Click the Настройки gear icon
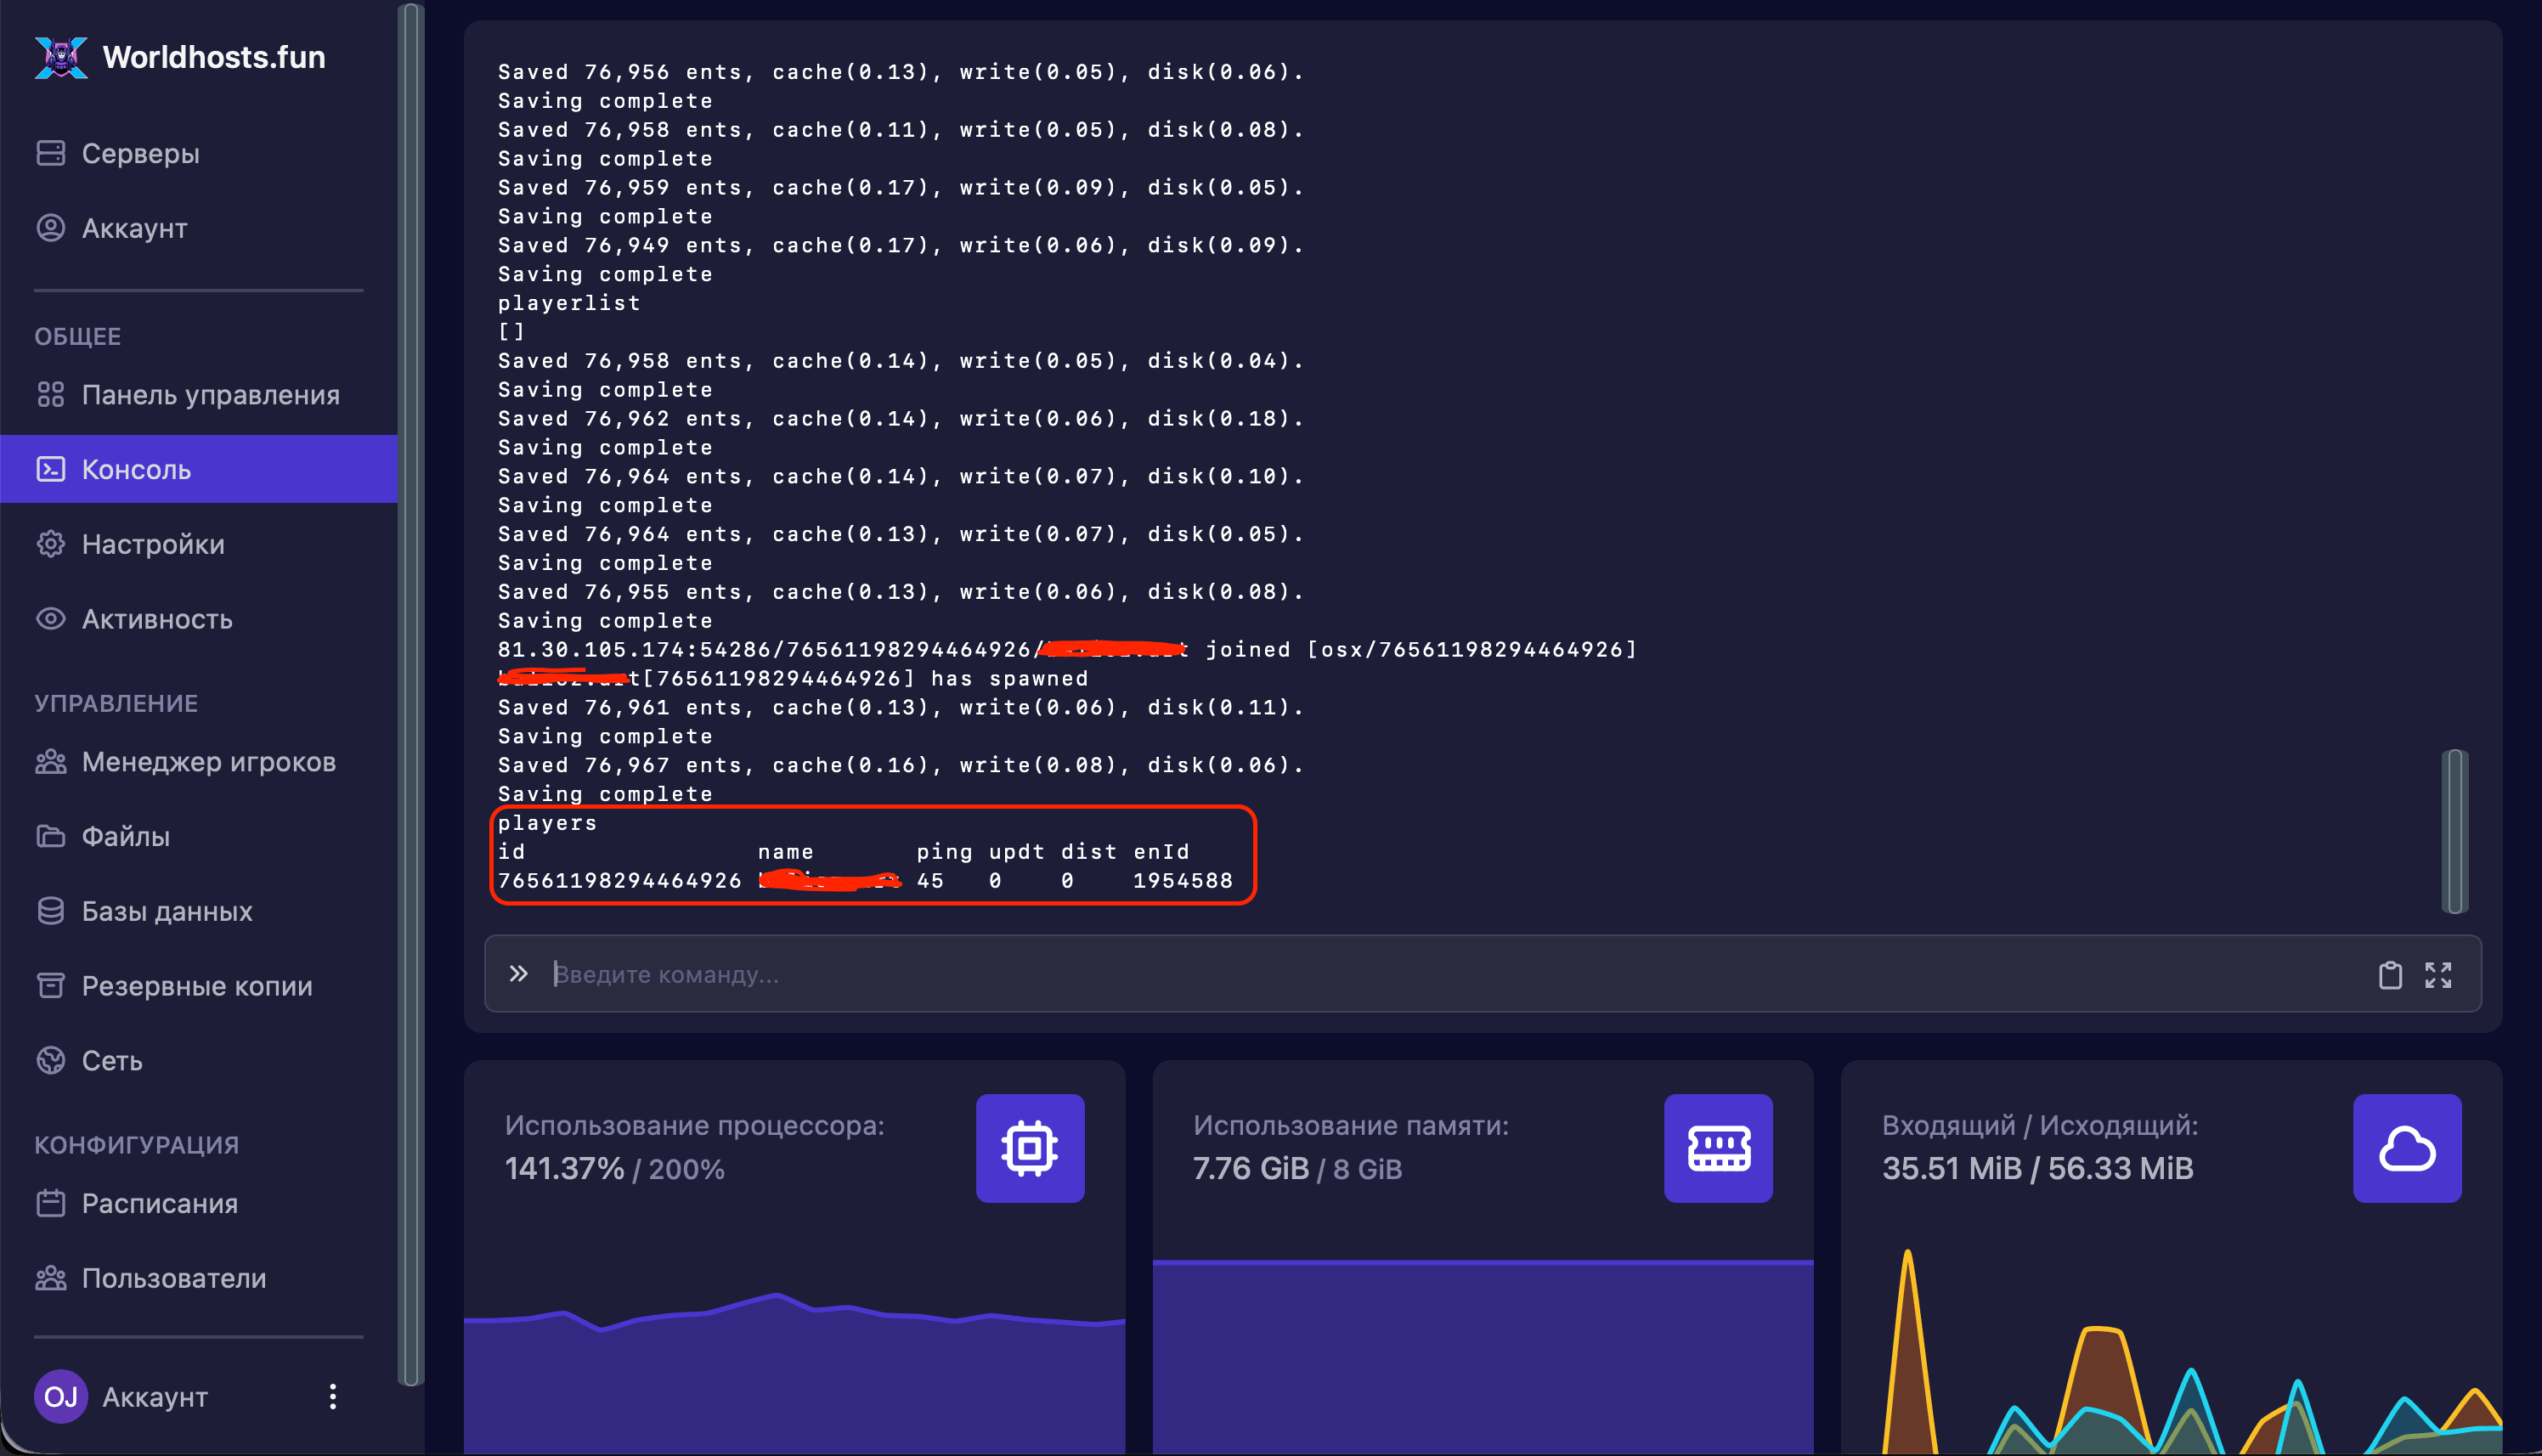This screenshot has height=1456, width=2542. [50, 544]
